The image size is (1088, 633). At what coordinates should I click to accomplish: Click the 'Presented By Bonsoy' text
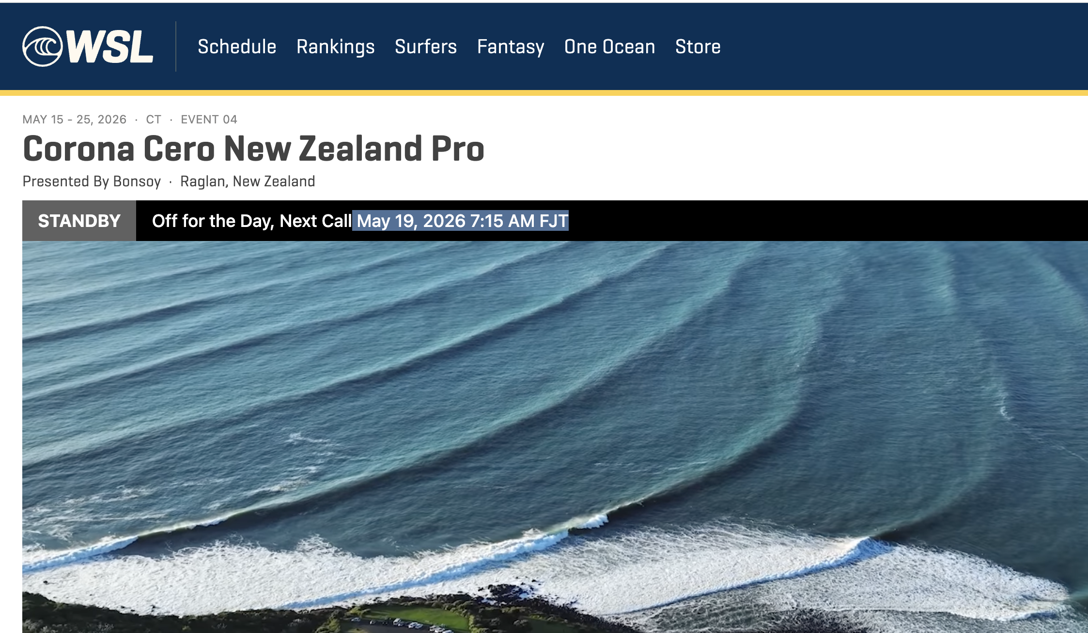pos(92,181)
